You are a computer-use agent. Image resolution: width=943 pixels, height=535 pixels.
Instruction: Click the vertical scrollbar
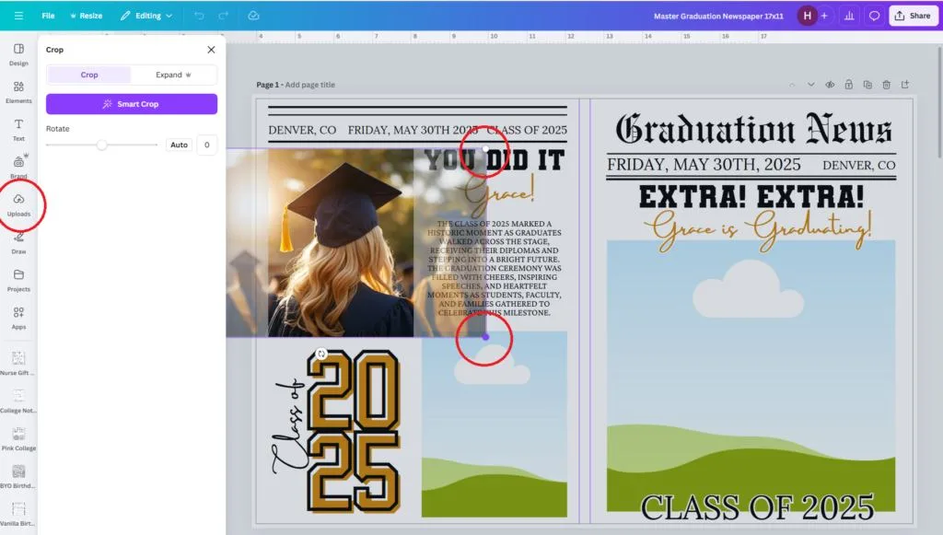pyautogui.click(x=938, y=102)
